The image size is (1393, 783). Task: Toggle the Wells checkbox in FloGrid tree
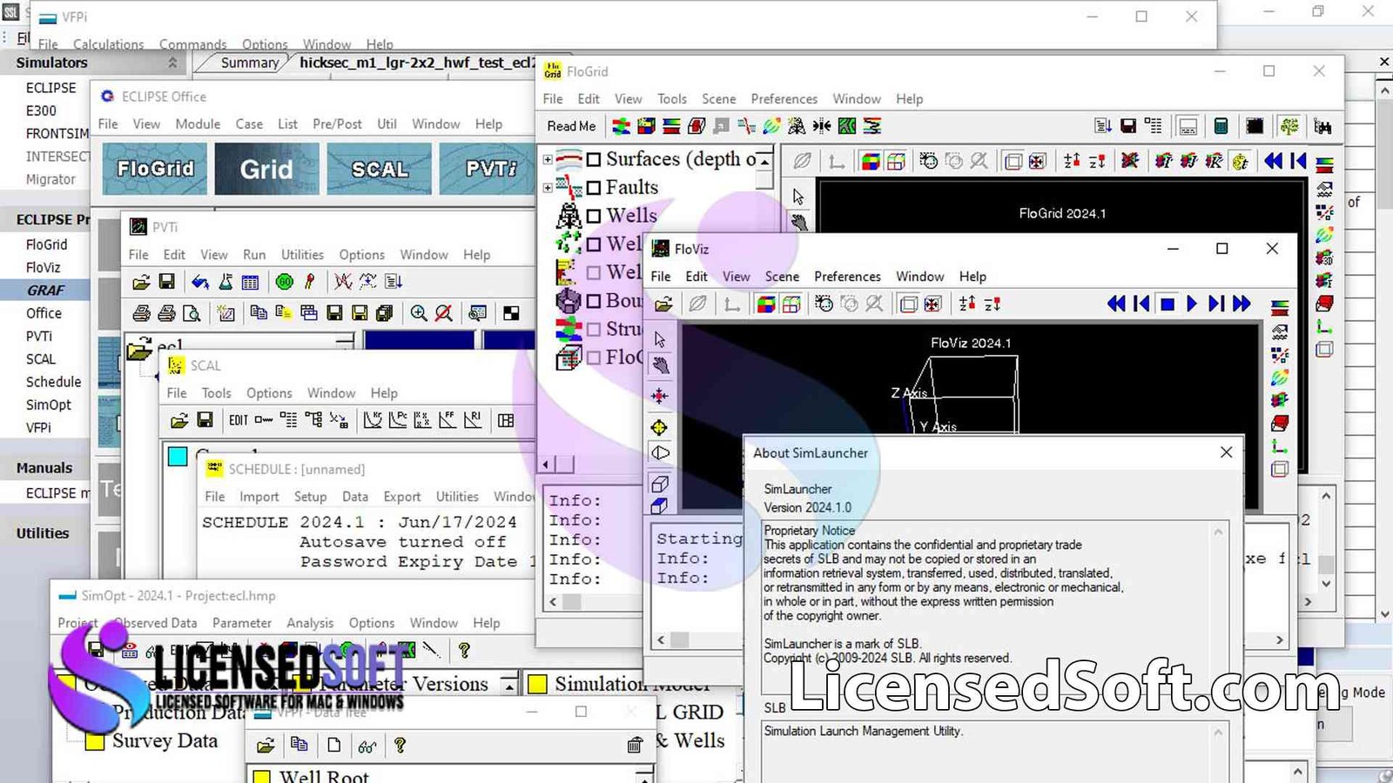(594, 216)
